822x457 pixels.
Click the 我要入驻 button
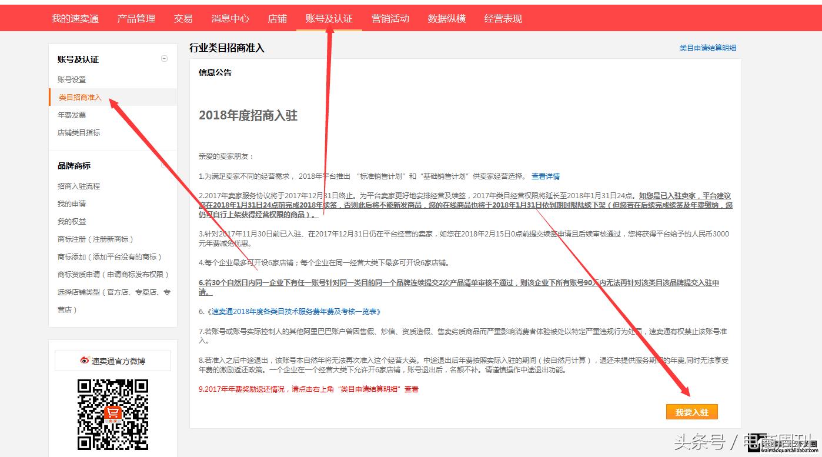[692, 412]
